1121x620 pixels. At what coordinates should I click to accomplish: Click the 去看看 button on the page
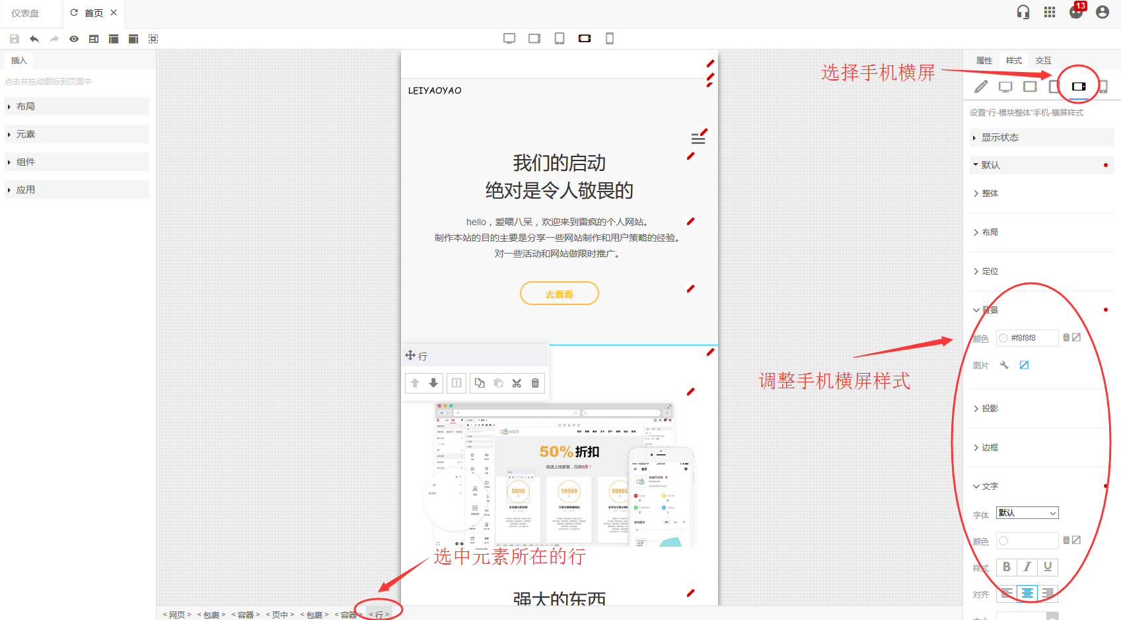click(559, 294)
